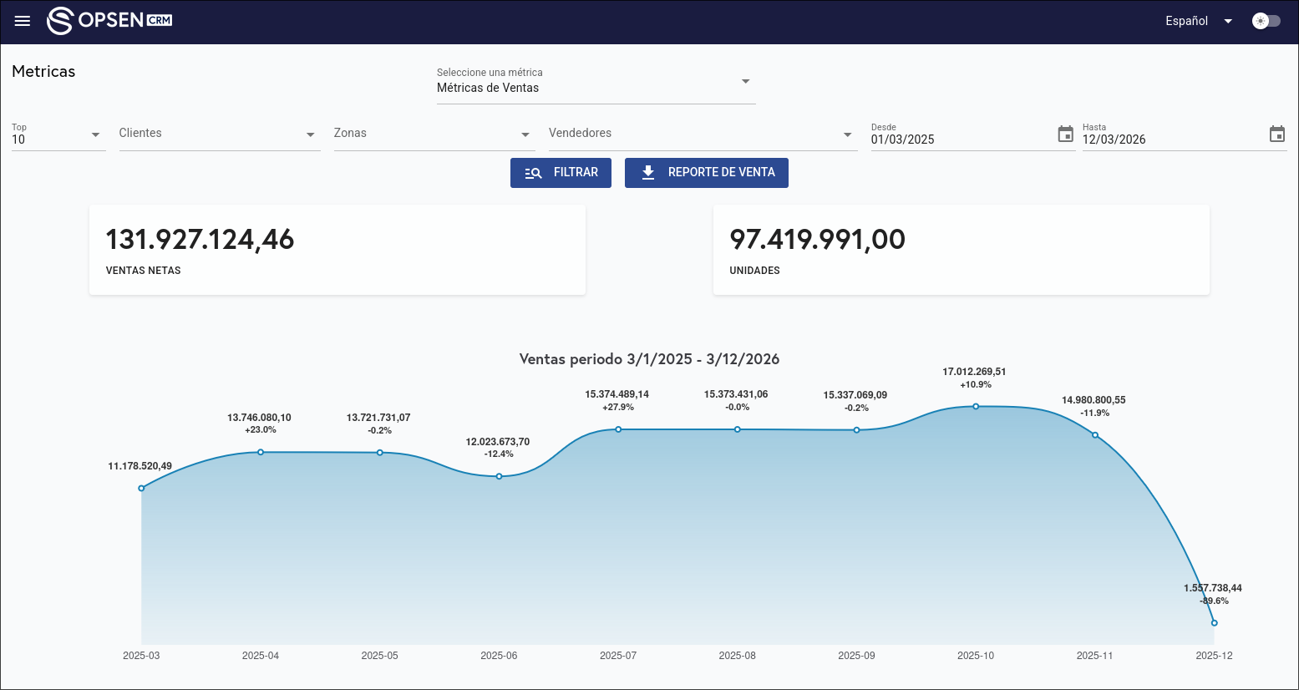Expand the Clientes selector
Screen dimensions: 1299x690
point(310,134)
